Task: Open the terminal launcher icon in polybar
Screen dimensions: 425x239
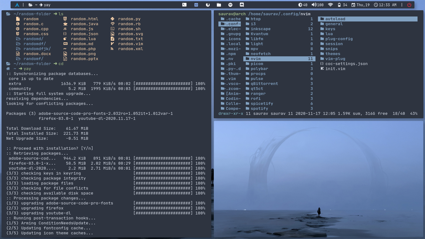Action: click(x=184, y=5)
